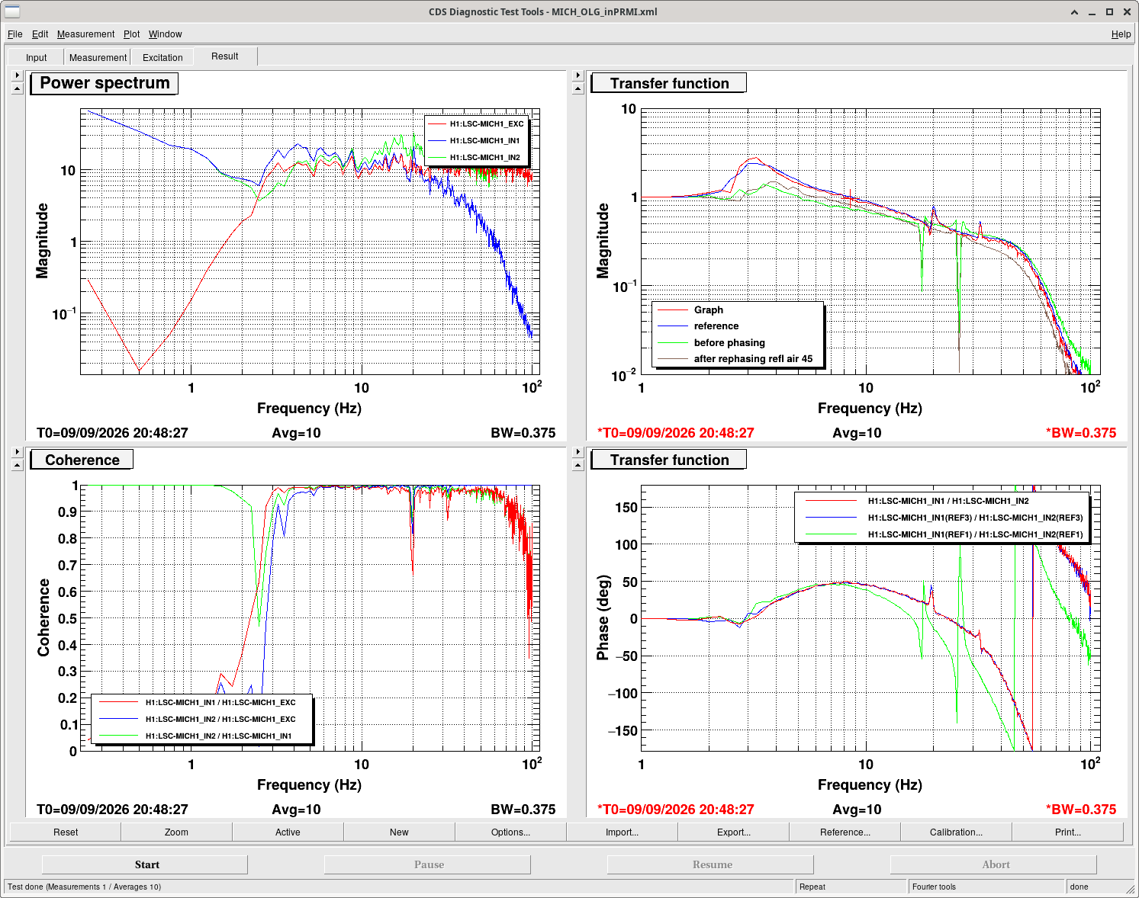This screenshot has width=1139, height=898.
Task: Expand options arrow beside Coherence panel
Action: (18, 452)
